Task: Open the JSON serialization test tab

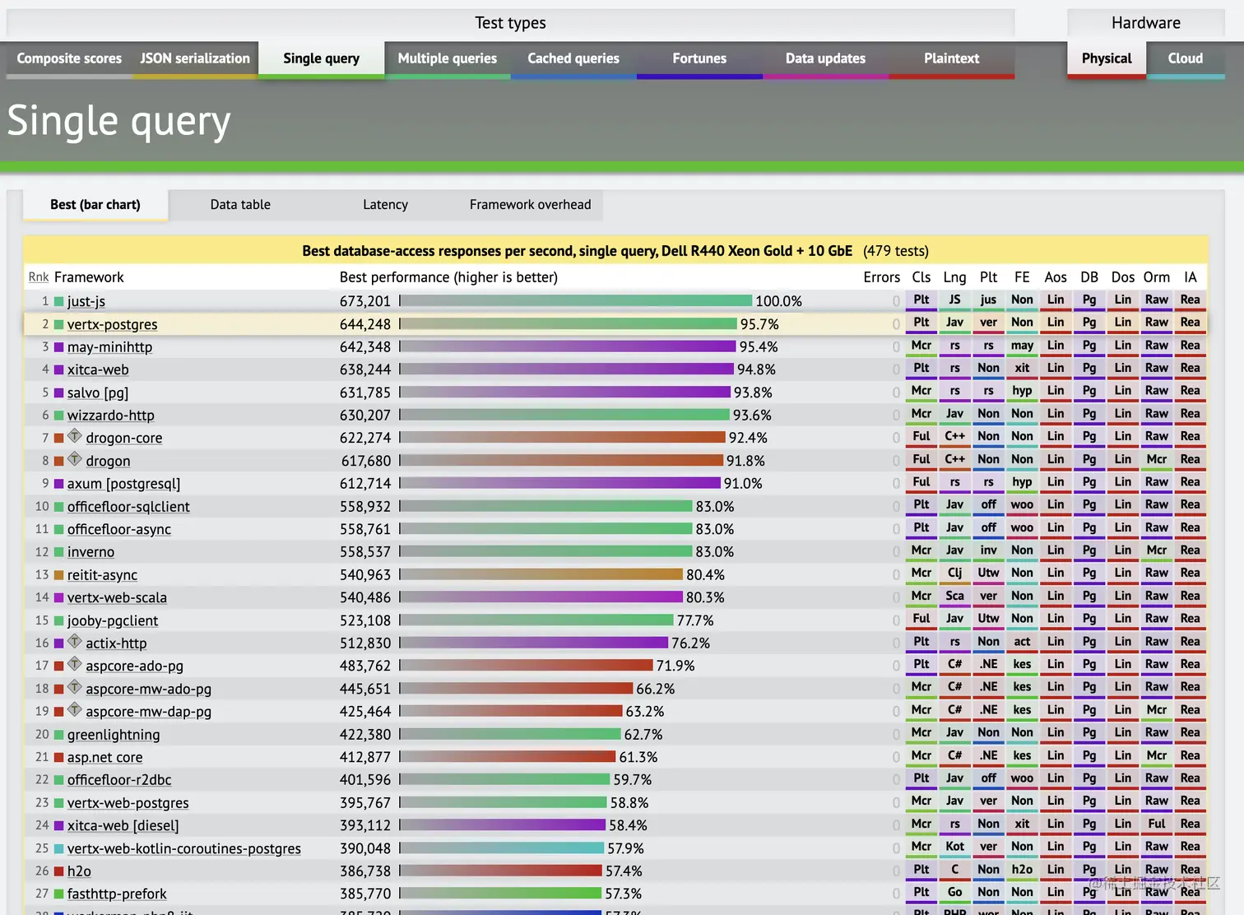Action: click(195, 58)
